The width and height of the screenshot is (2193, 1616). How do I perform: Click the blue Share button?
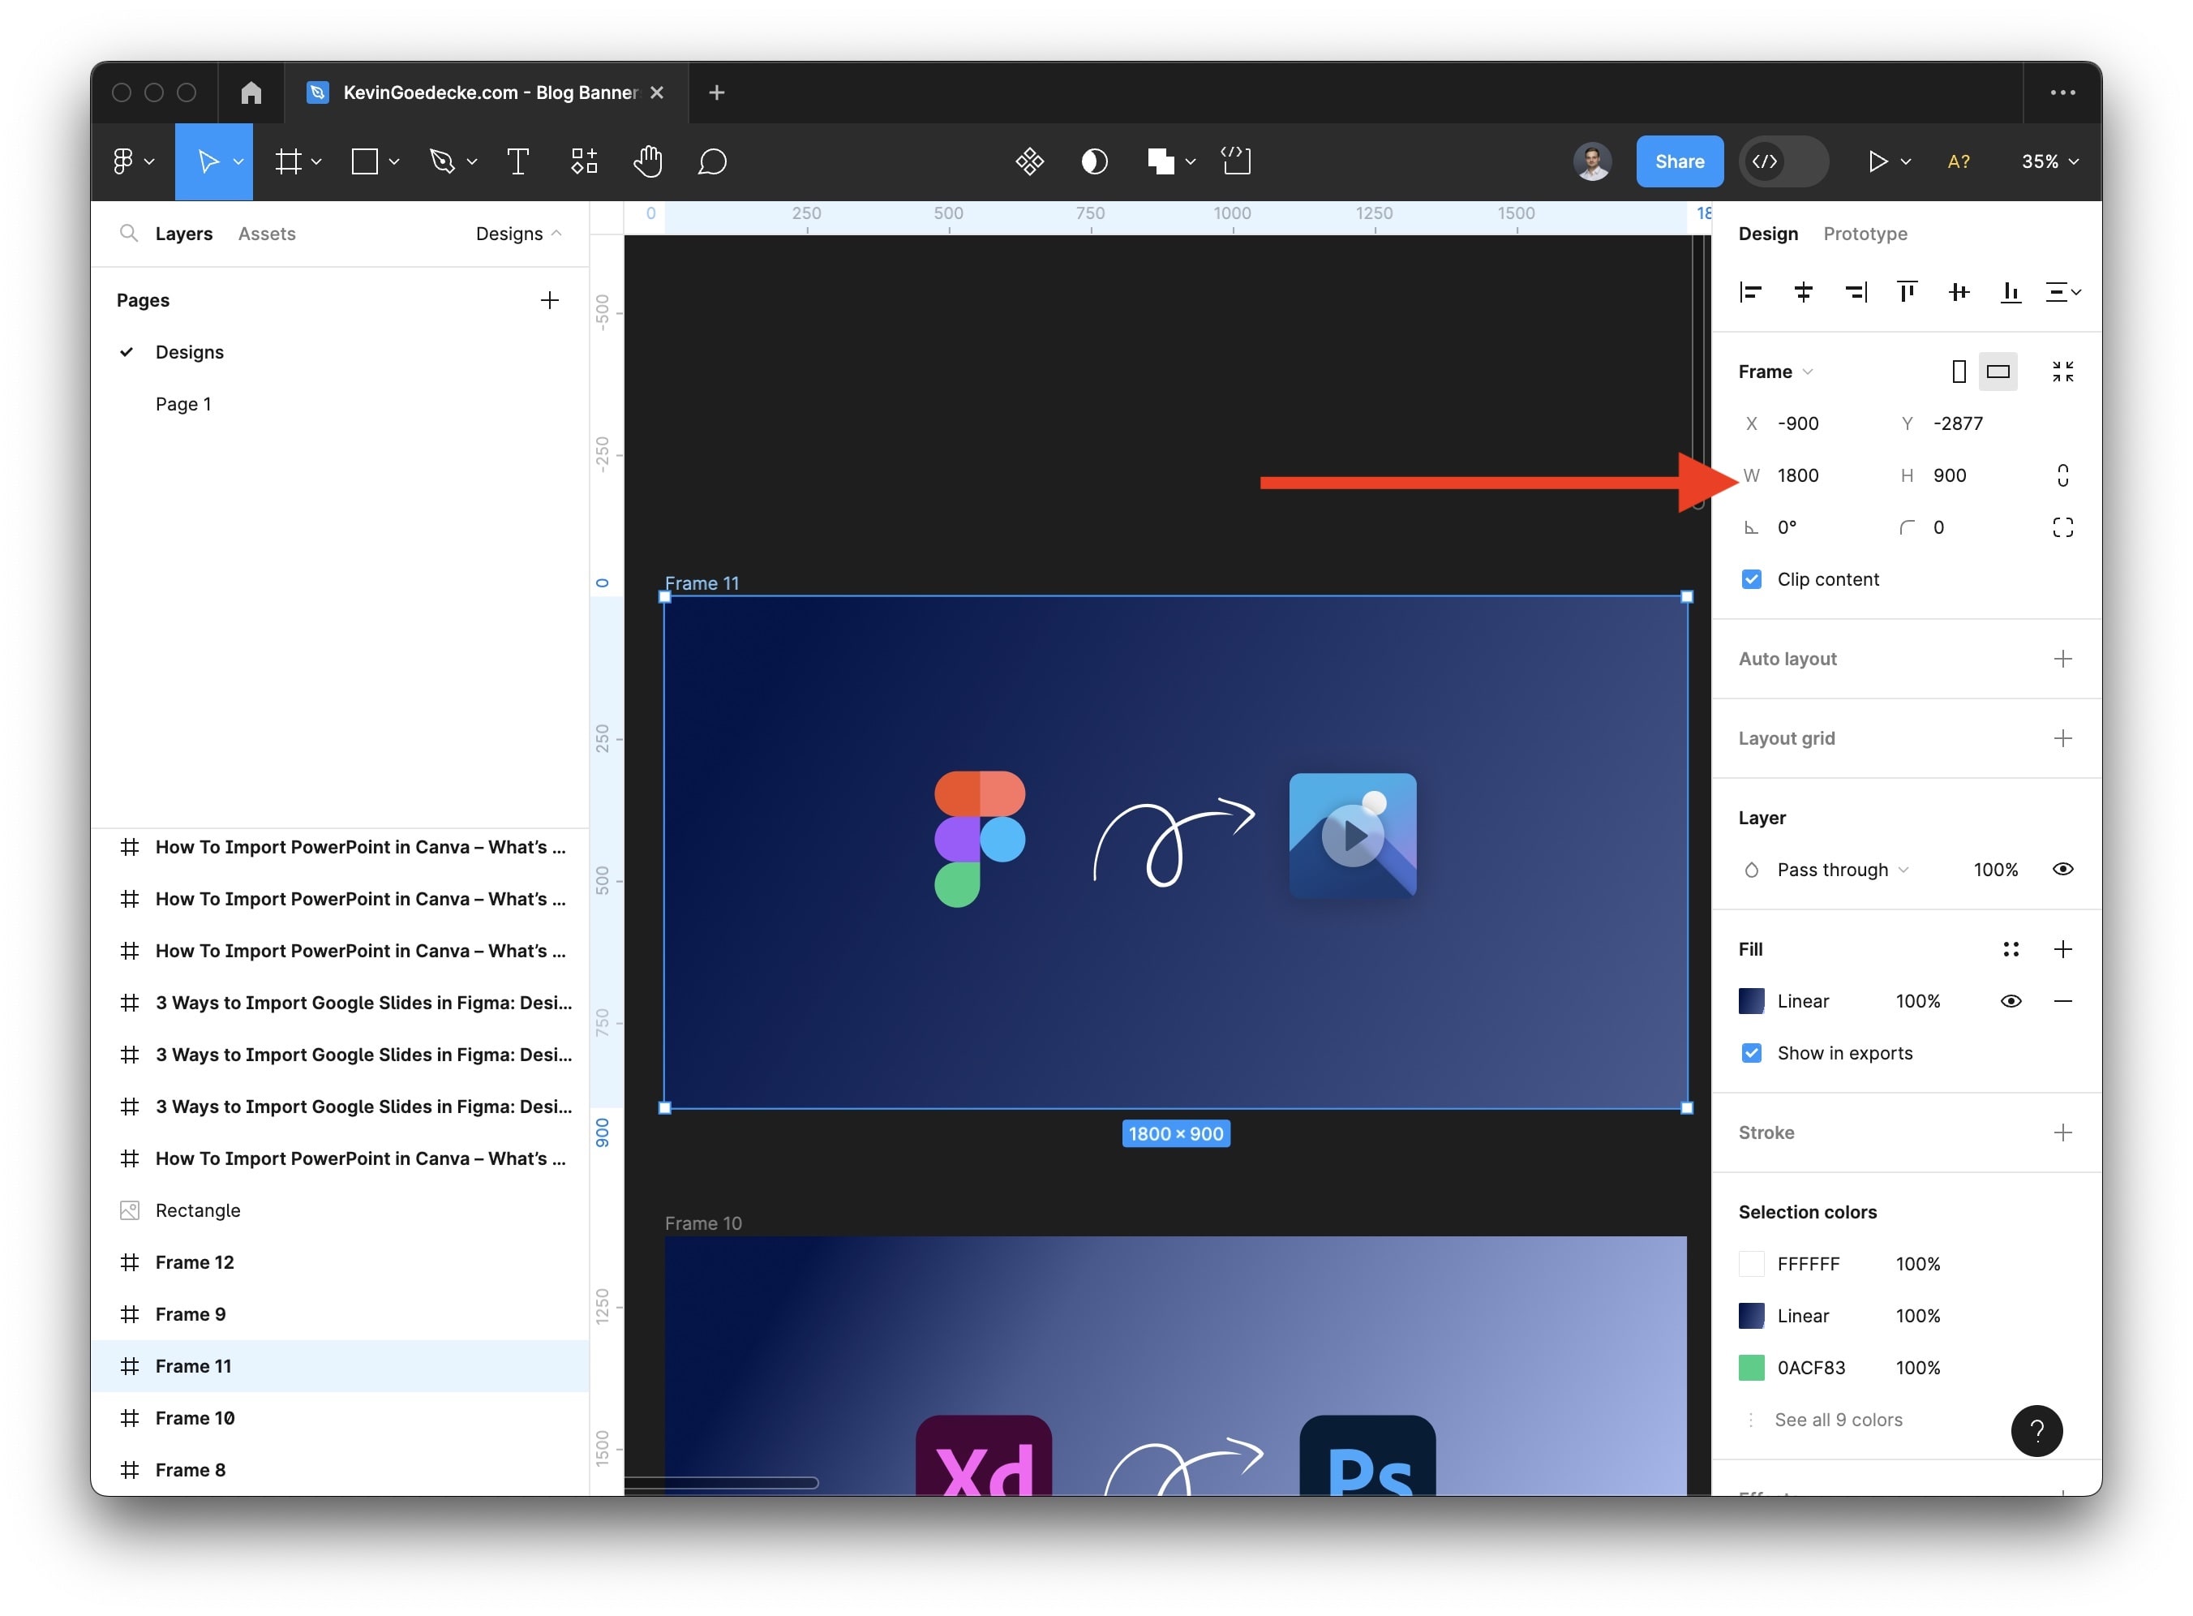pos(1679,161)
